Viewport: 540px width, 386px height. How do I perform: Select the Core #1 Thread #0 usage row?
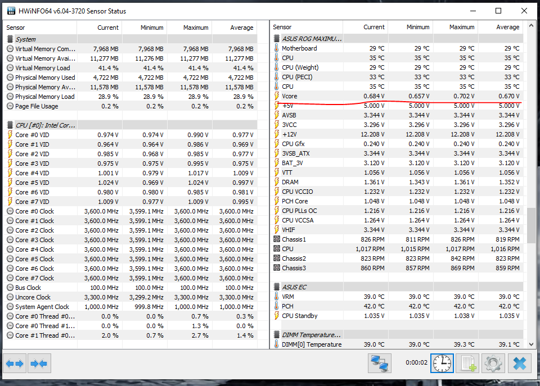130,335
